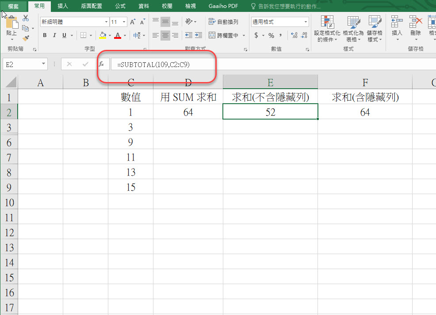The image size is (436, 315).
Task: Click the percent style icon
Action: (272, 35)
